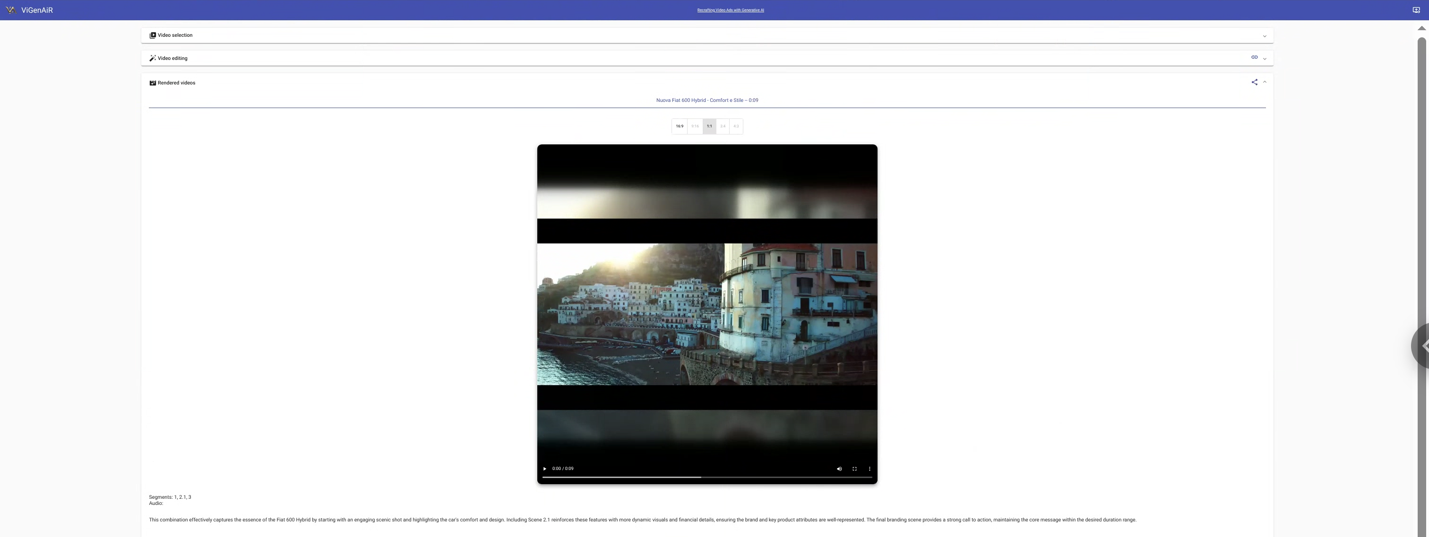1429x537 pixels.
Task: Copy the link using the Video editing chain icon
Action: [1254, 57]
